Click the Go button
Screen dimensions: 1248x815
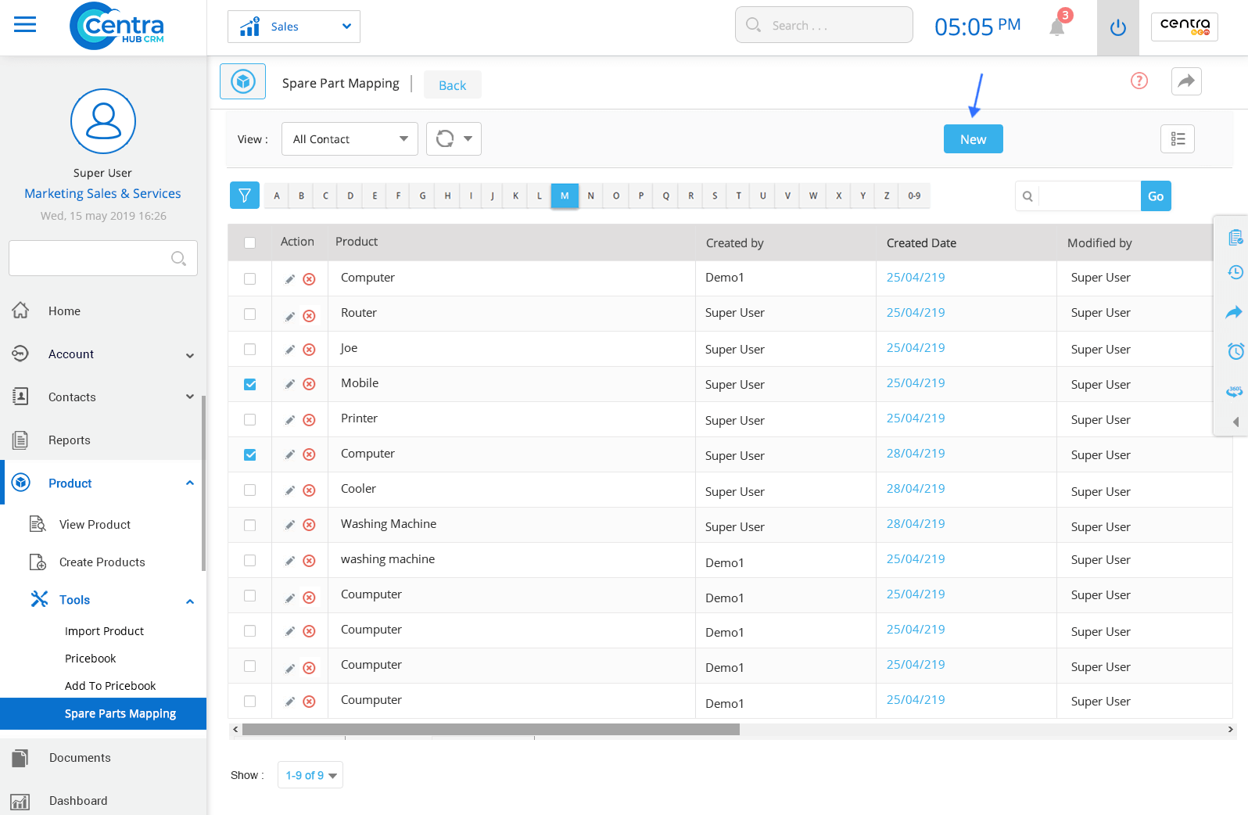point(1156,196)
